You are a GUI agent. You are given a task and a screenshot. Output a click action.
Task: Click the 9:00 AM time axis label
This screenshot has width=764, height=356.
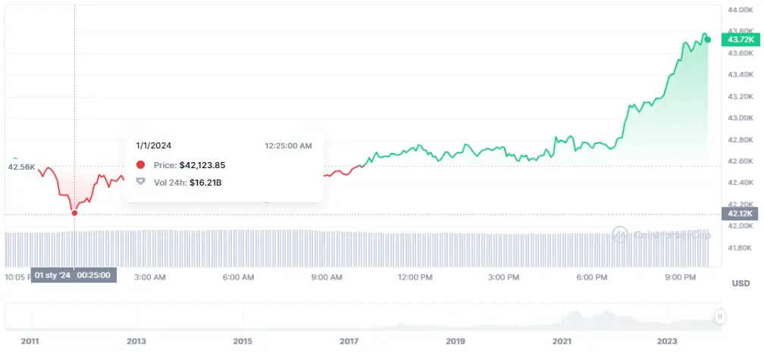pyautogui.click(x=327, y=277)
